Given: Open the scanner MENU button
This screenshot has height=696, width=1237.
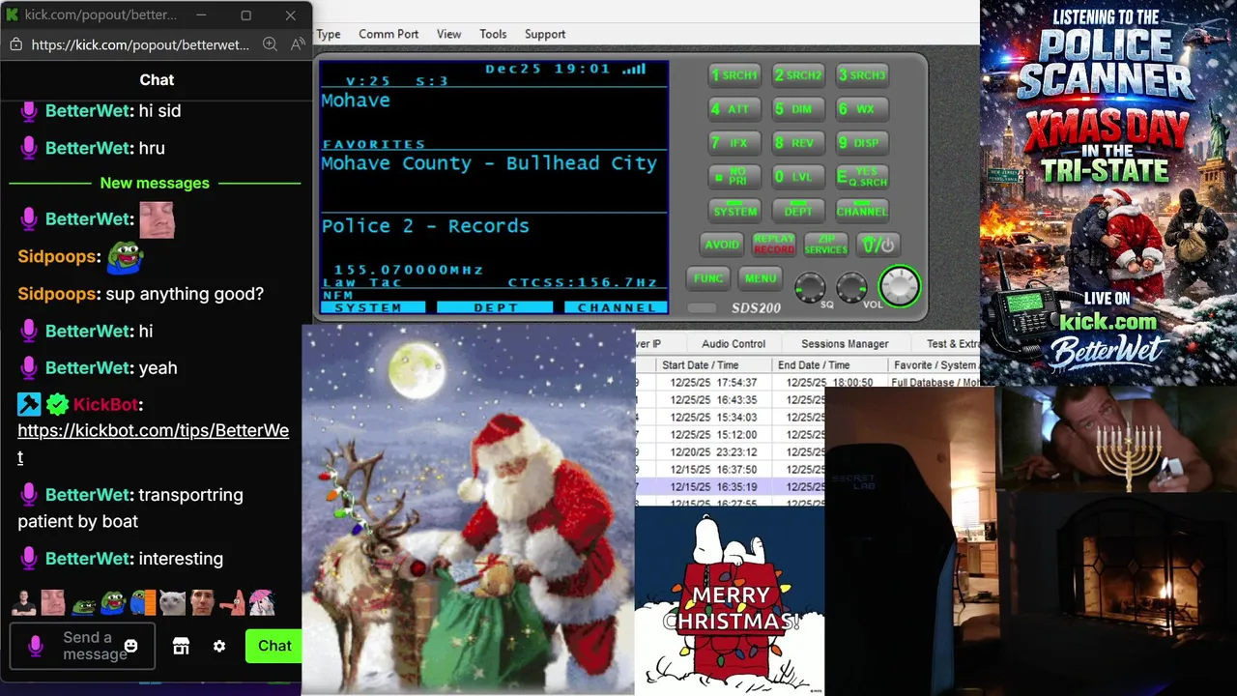Looking at the screenshot, I should 760,278.
